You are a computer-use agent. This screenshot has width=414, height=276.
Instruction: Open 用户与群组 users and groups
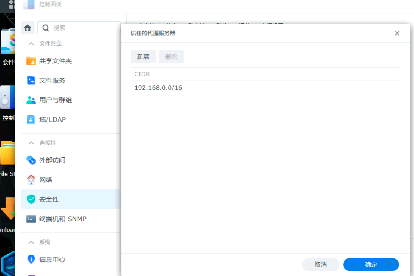pyautogui.click(x=31, y=100)
